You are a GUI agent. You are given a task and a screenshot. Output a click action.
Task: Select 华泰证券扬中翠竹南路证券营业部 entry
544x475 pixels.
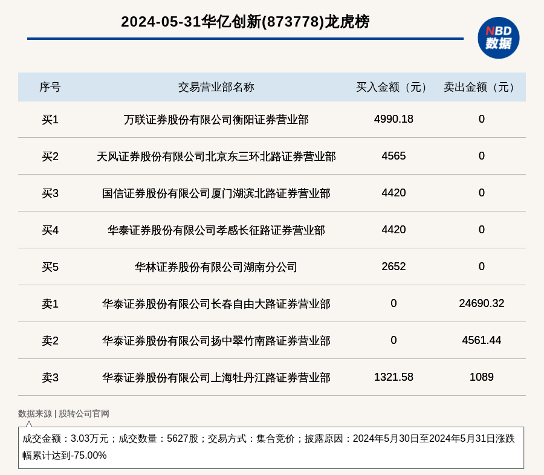pyautogui.click(x=216, y=341)
